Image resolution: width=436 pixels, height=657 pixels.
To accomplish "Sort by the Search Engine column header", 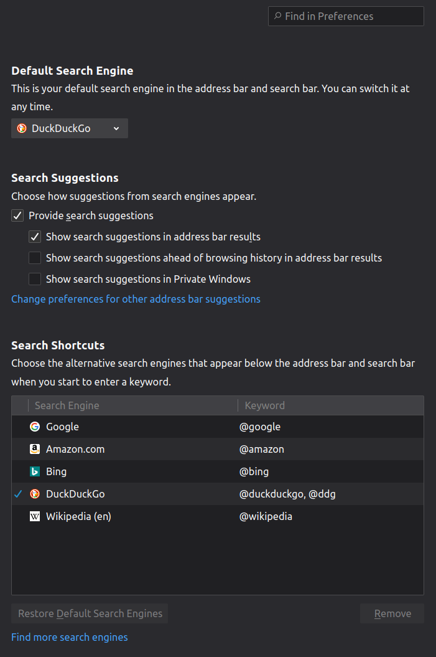I will (67, 405).
